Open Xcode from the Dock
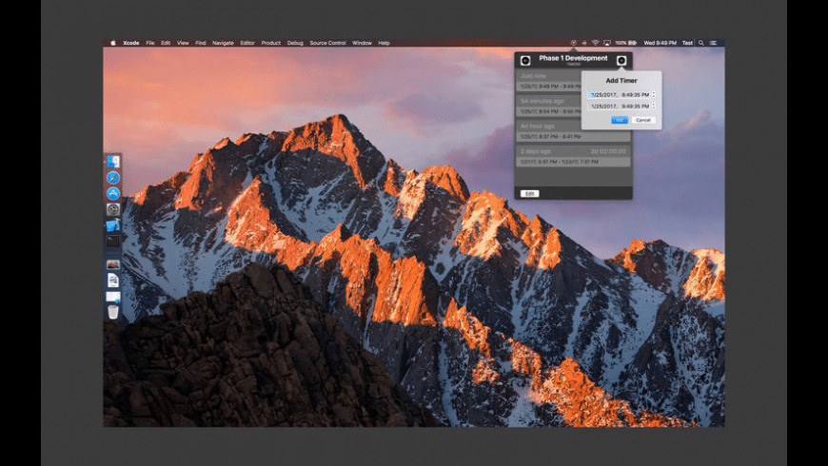Image resolution: width=828 pixels, height=466 pixels. pos(113,225)
